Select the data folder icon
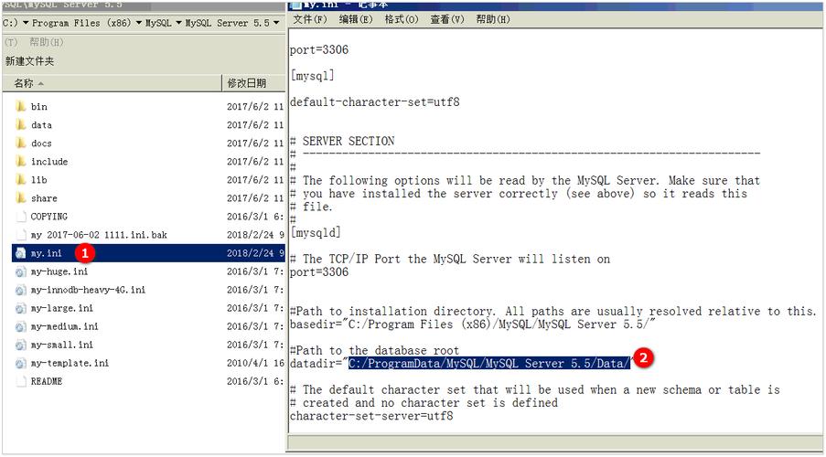The image size is (826, 457). click(21, 125)
